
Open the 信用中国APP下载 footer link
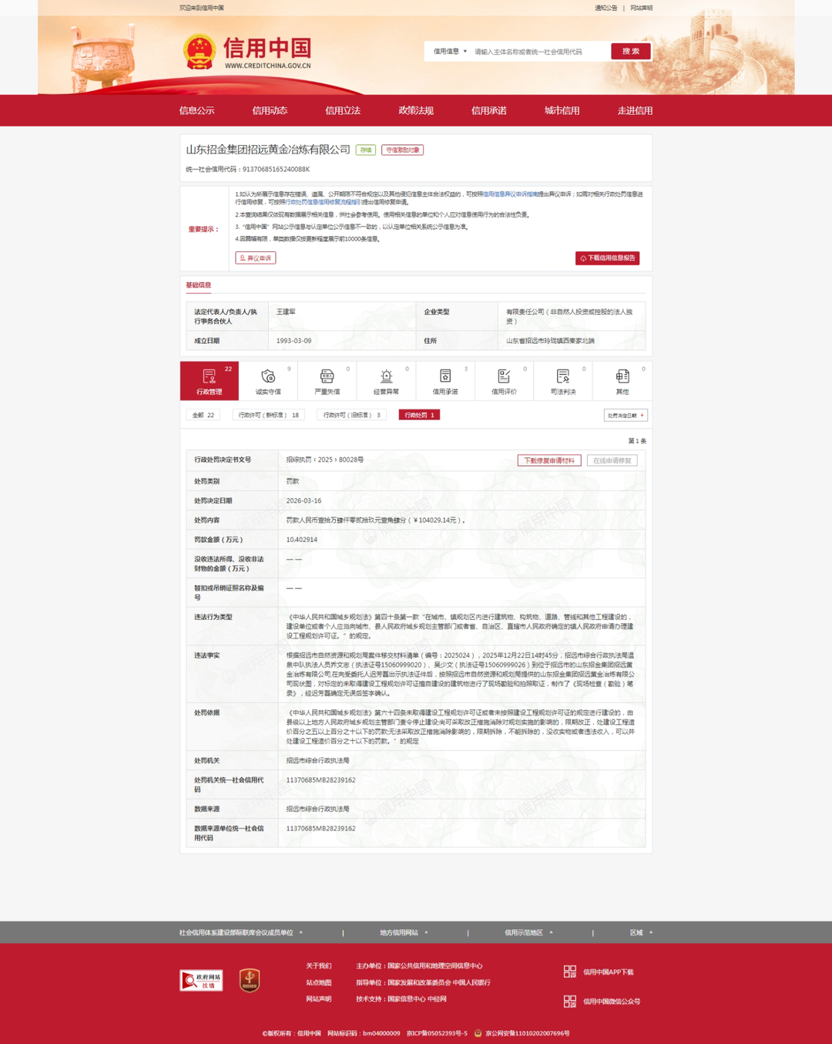(608, 972)
